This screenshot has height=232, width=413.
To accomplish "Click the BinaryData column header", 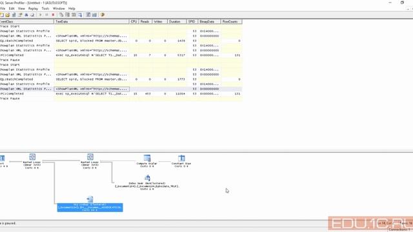I will coord(209,21).
